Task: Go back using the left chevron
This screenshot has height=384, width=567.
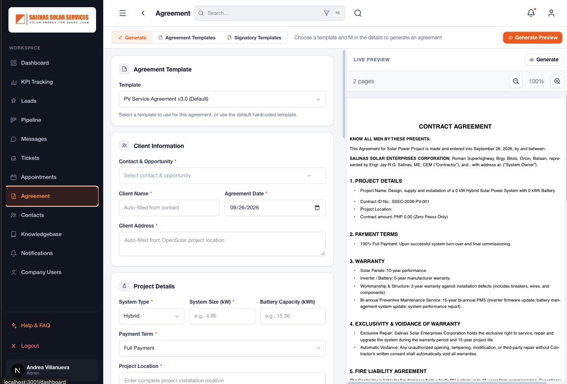Action: pyautogui.click(x=143, y=13)
